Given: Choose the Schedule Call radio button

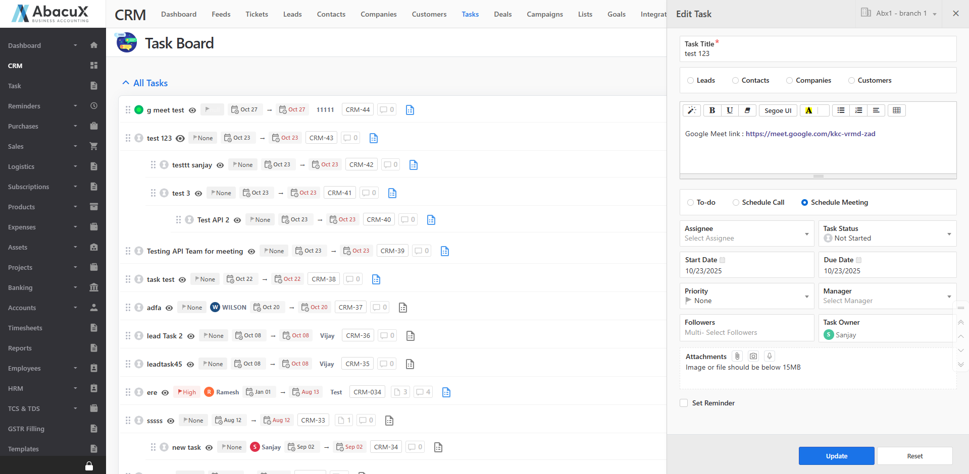Looking at the screenshot, I should [x=736, y=202].
